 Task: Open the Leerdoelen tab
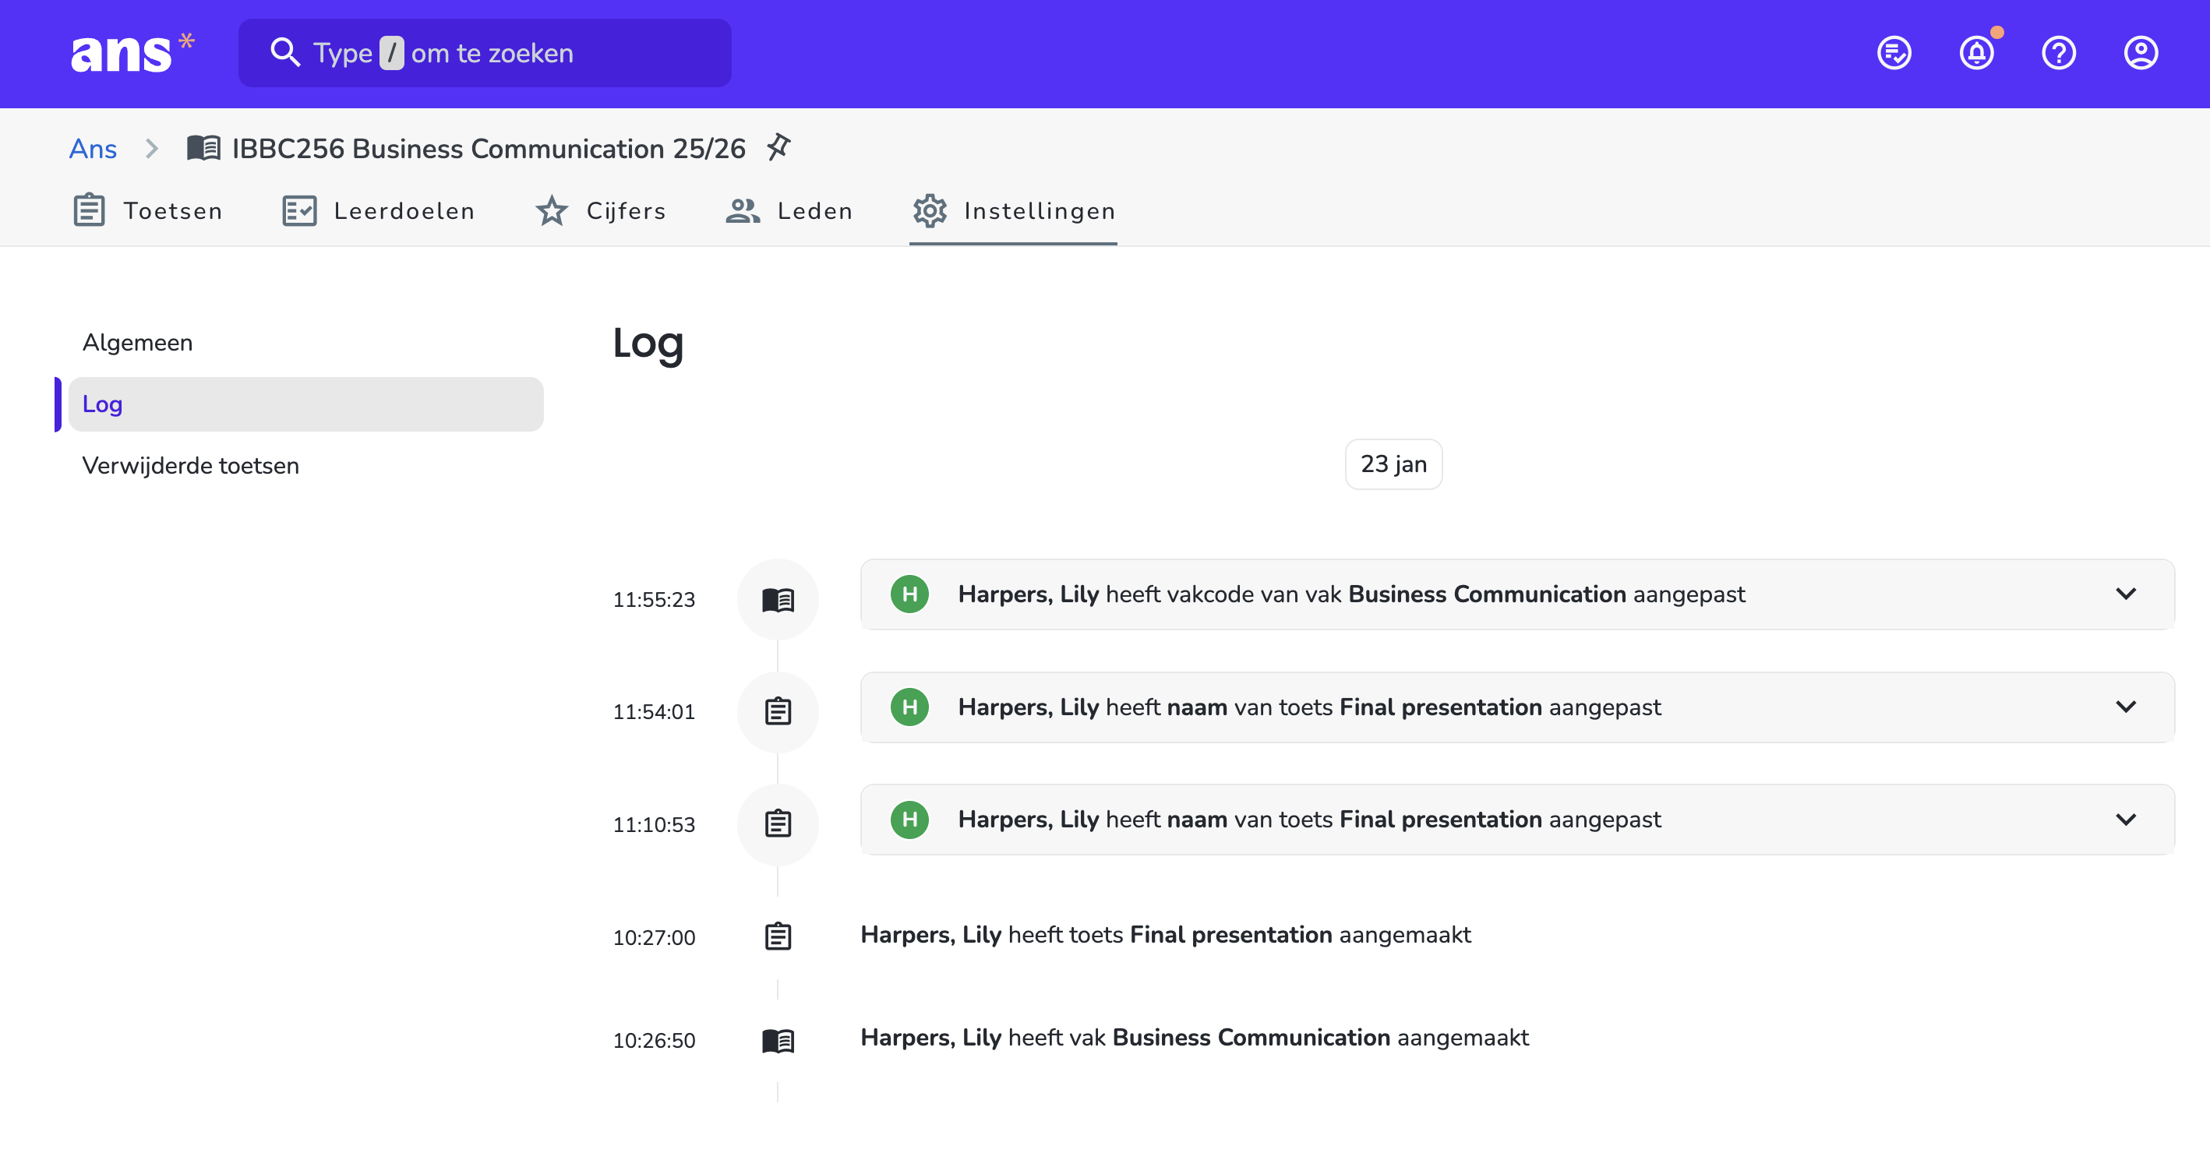(x=379, y=211)
